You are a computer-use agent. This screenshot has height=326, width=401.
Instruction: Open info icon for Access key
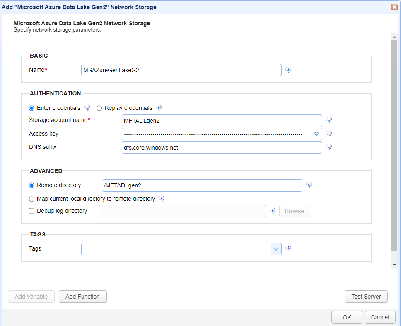pyautogui.click(x=329, y=134)
